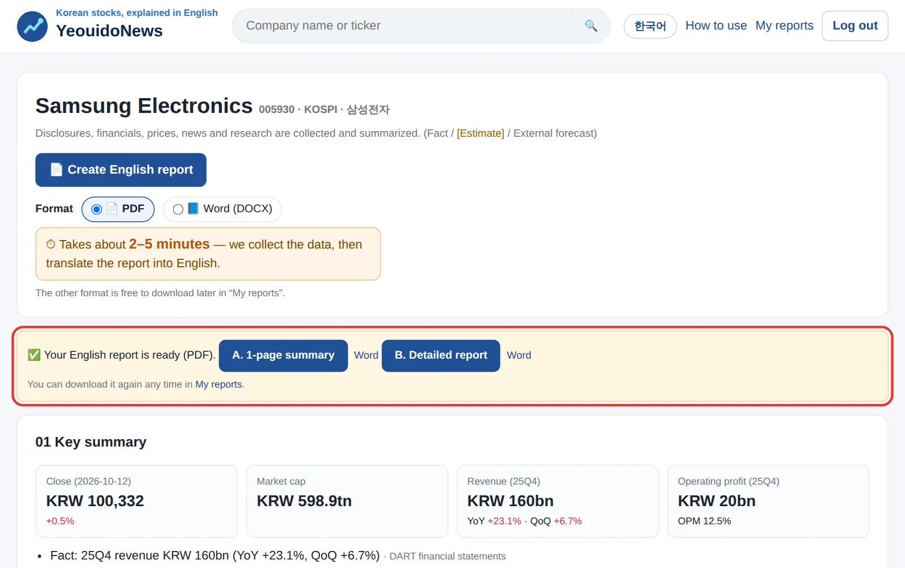
Task: Switch language with the 한국어 button
Action: coord(650,26)
